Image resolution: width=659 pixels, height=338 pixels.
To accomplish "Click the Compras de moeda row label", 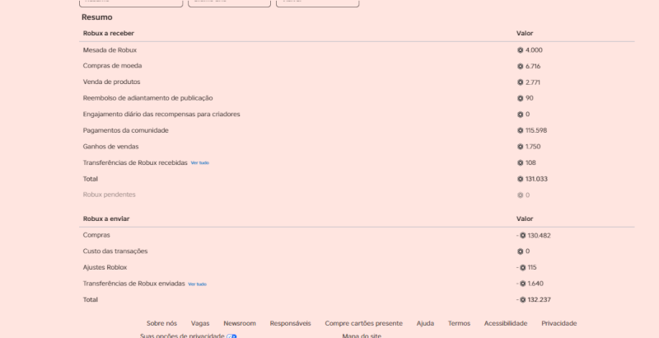I will pyautogui.click(x=112, y=66).
